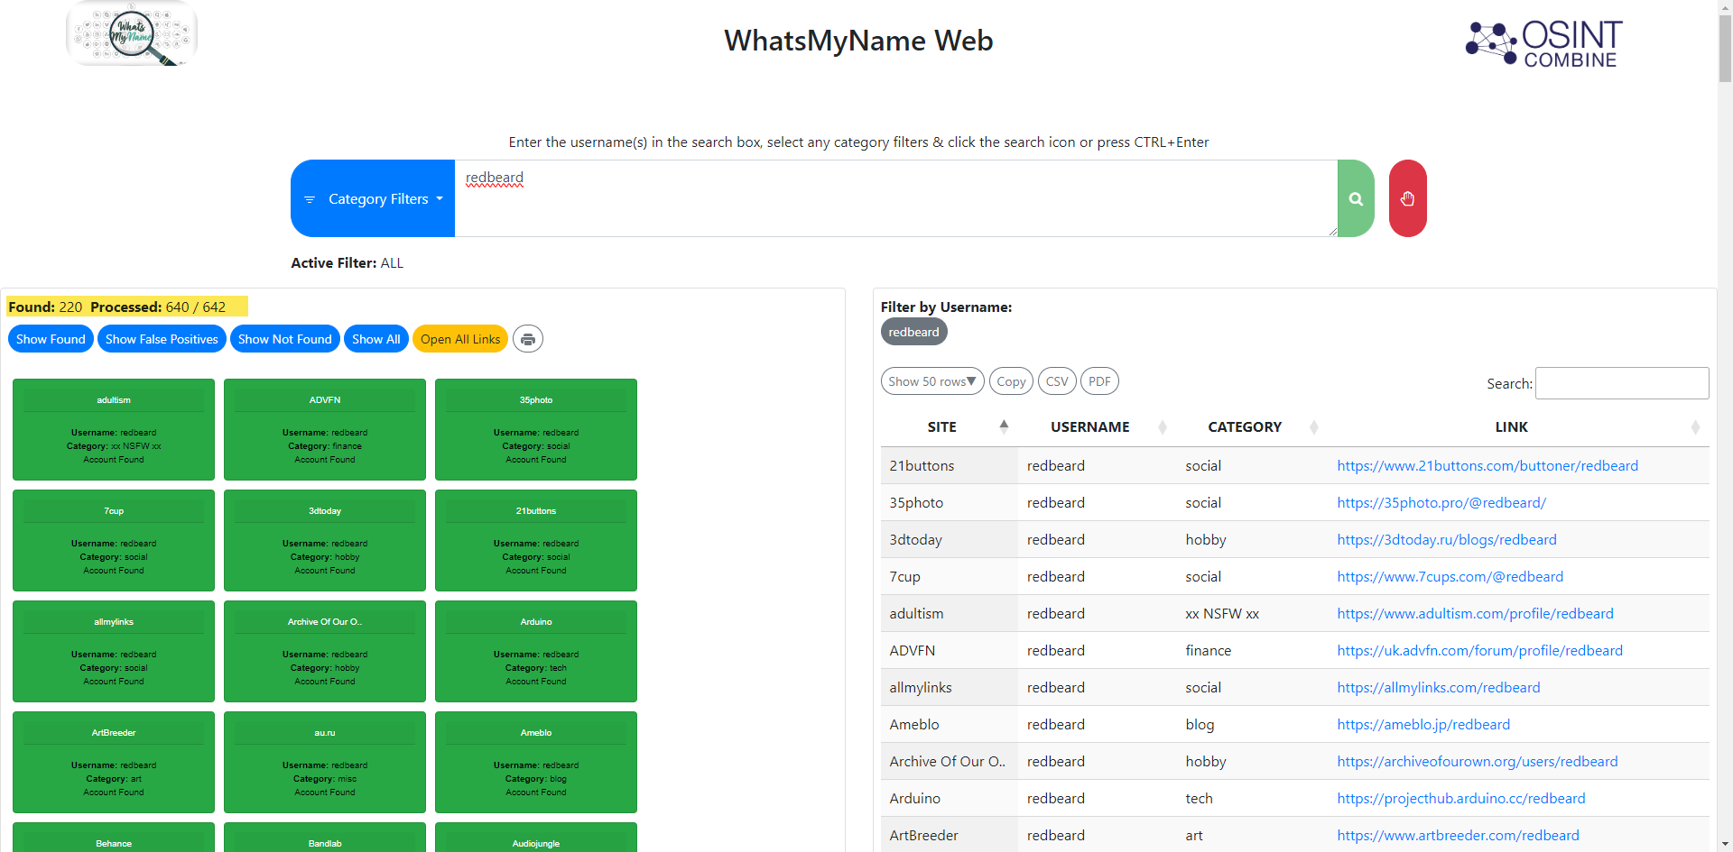Click the Search field above the results table
The width and height of the screenshot is (1733, 852).
pos(1621,382)
